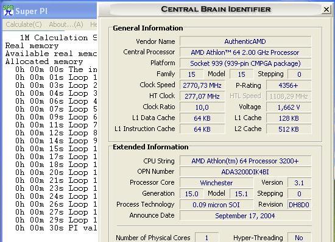Click the L1 Data Cache value 64 KB
This screenshot has width=335, height=242.
[x=202, y=118]
